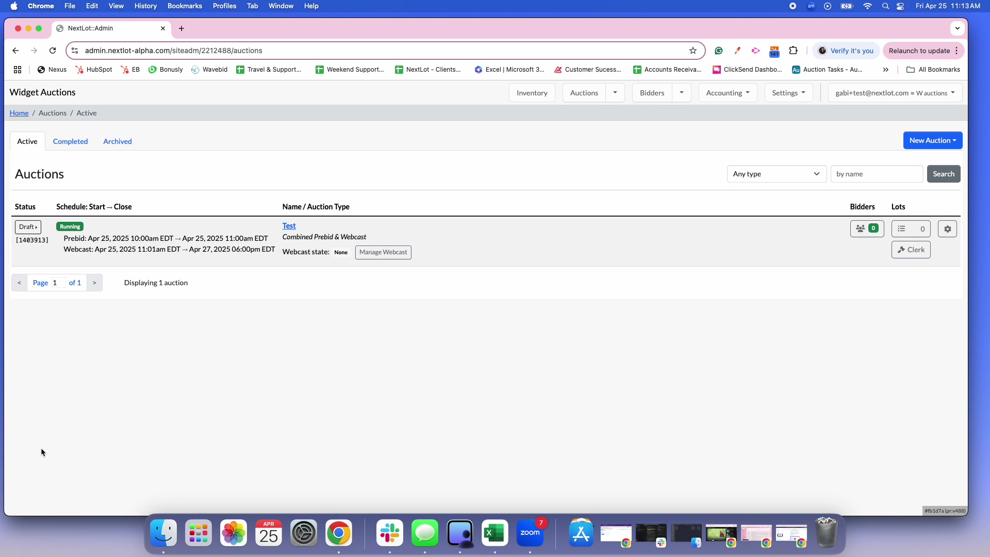Click the Manage Webcast button

383,252
